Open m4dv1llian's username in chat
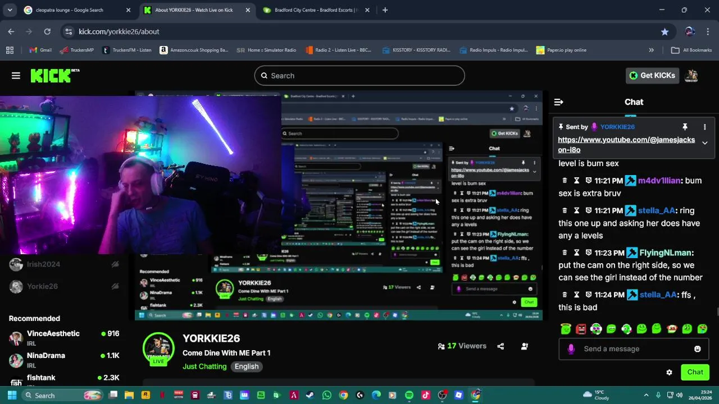The height and width of the screenshot is (404, 719). click(x=659, y=181)
